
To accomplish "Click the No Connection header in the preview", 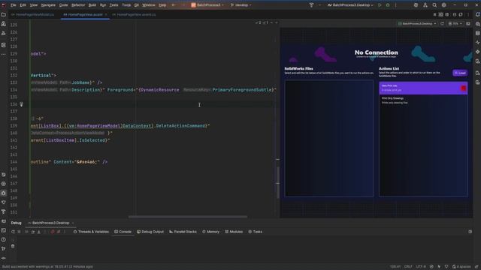I will tap(376, 52).
